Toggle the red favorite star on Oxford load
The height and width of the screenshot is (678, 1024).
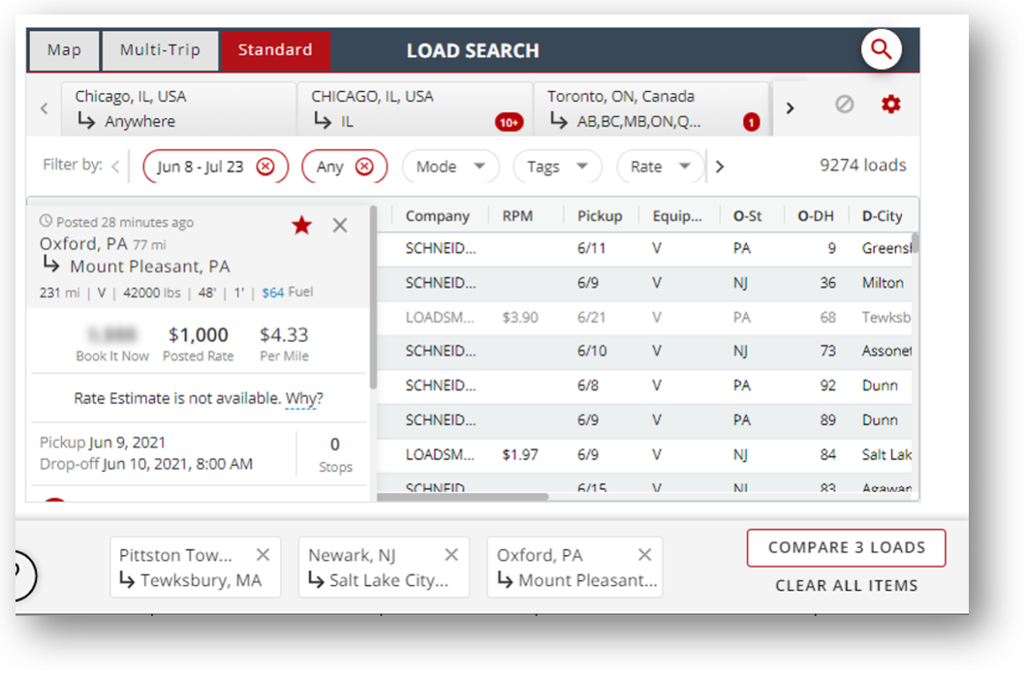[x=302, y=226]
